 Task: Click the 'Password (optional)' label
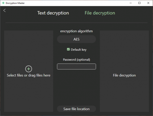click(x=76, y=60)
